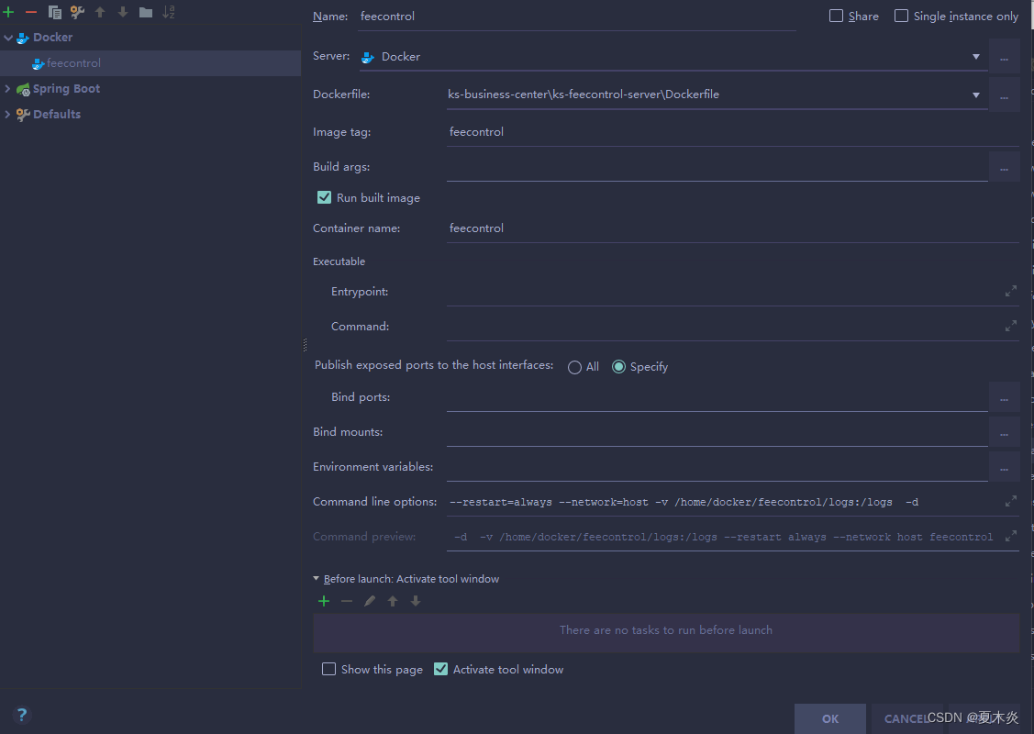The height and width of the screenshot is (734, 1034).
Task: Click the Build args input field
Action: click(x=717, y=168)
